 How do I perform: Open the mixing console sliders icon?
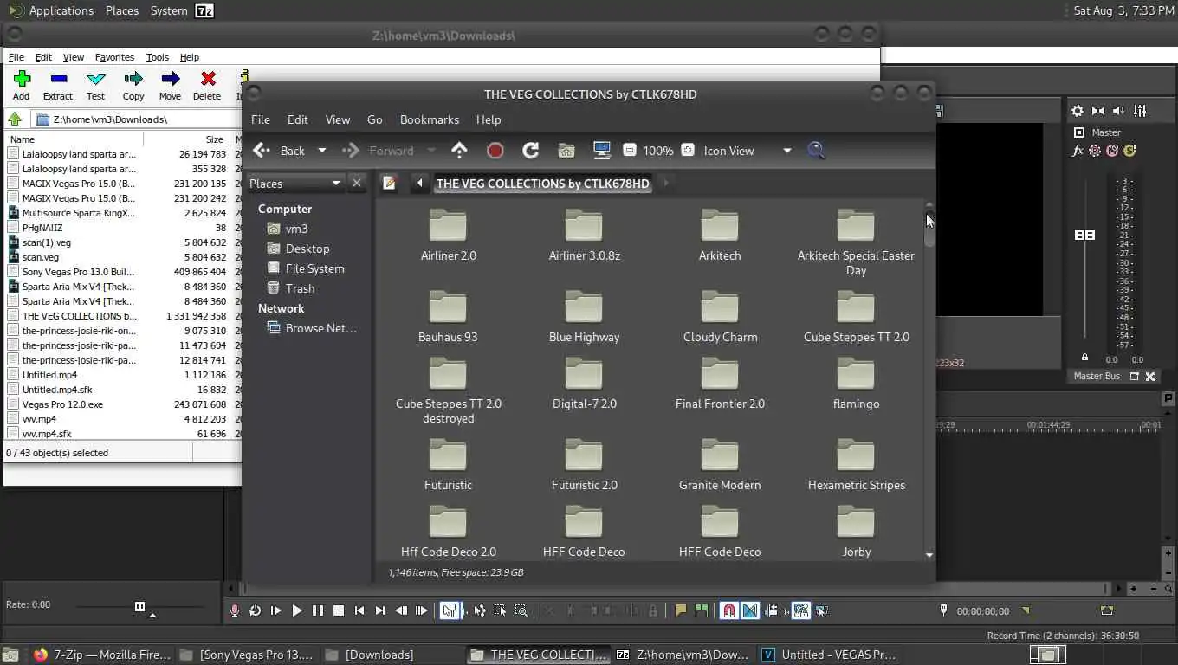[1140, 111]
